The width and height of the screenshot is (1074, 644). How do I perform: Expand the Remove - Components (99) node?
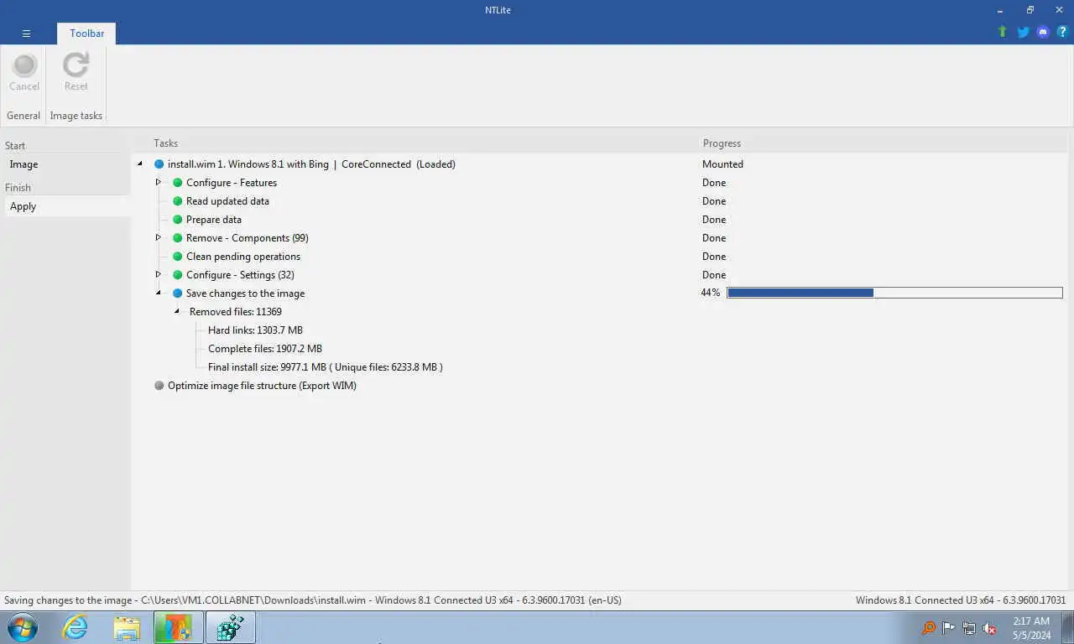tap(158, 237)
